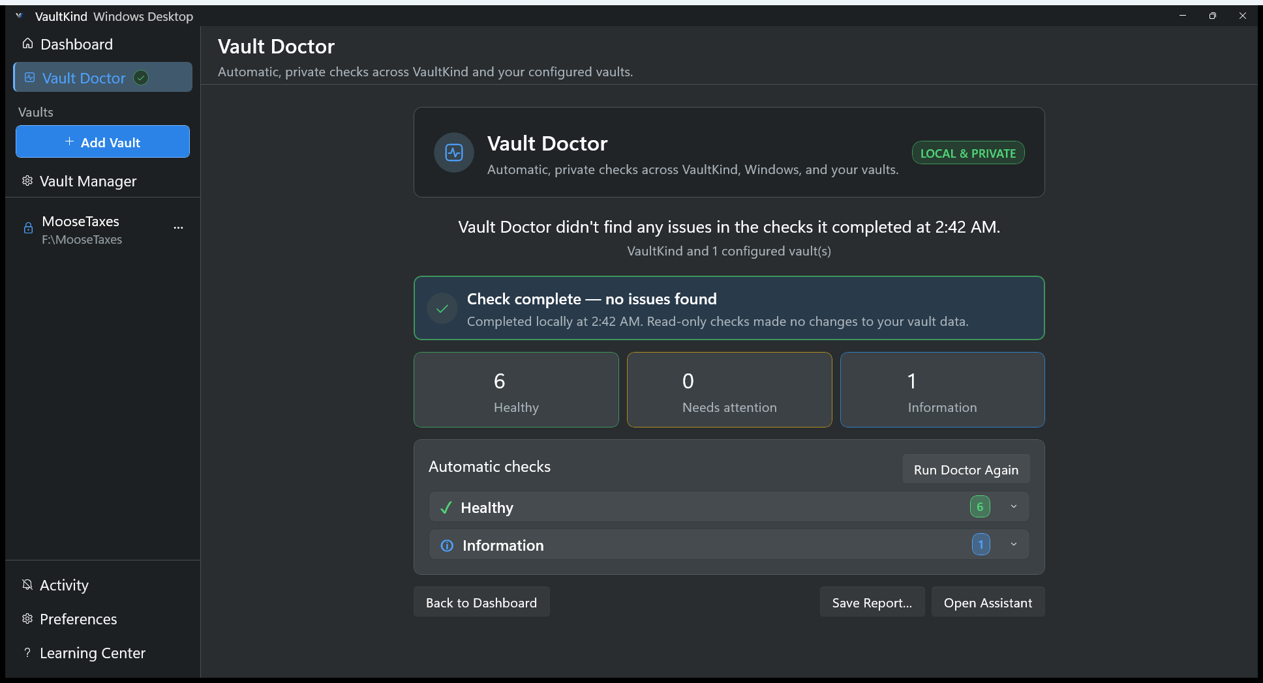This screenshot has width=1263, height=683.
Task: Click the VaultKind app logo in title bar
Action: tap(20, 16)
